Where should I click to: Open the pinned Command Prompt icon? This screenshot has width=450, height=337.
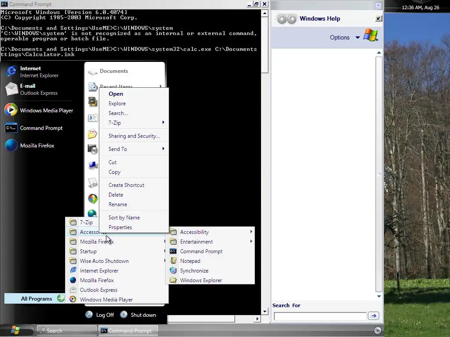tap(11, 128)
